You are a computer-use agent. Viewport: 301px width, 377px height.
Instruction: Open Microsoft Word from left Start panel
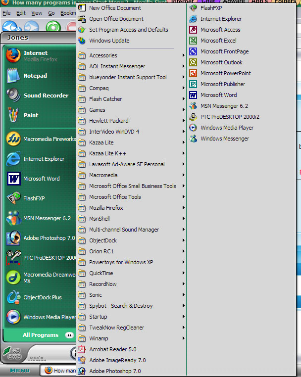40,179
